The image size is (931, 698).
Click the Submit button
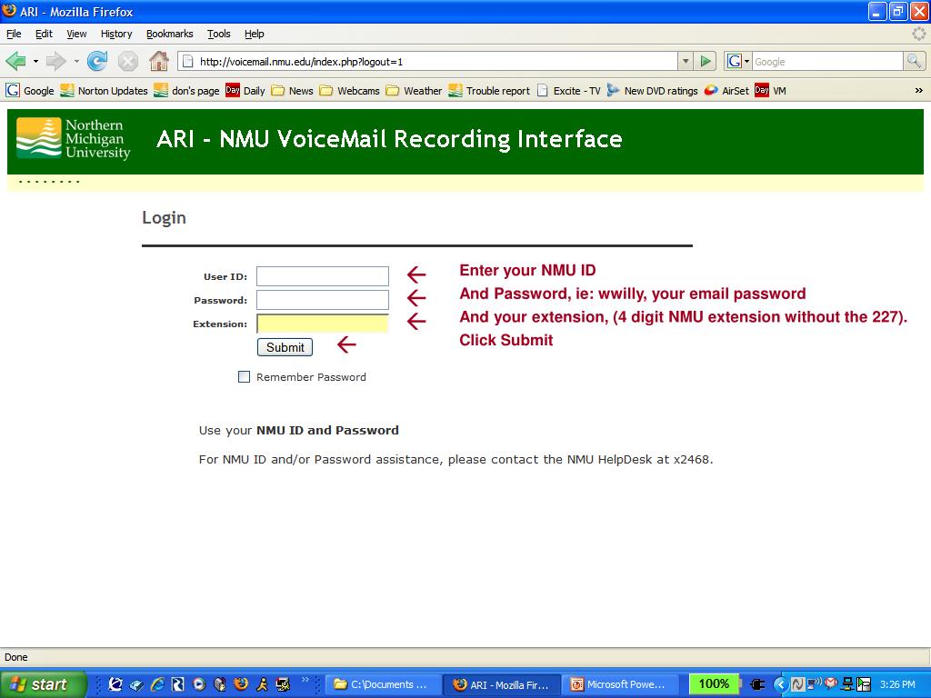285,347
